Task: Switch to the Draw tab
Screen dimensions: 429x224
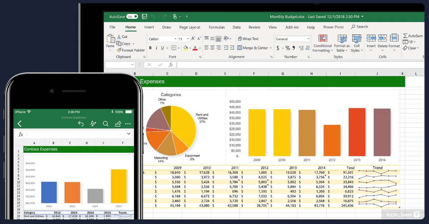Action: [x=167, y=27]
